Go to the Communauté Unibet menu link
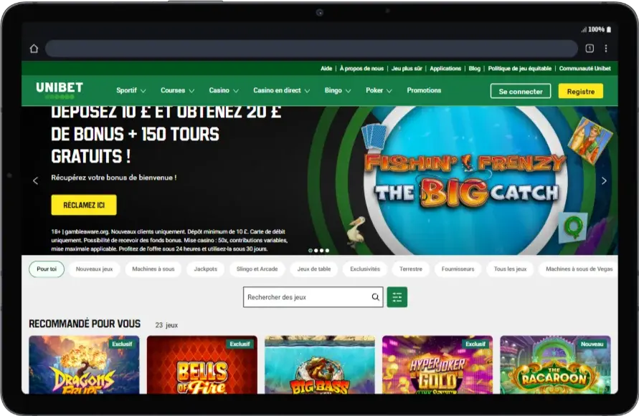Image resolution: width=639 pixels, height=416 pixels. point(584,68)
